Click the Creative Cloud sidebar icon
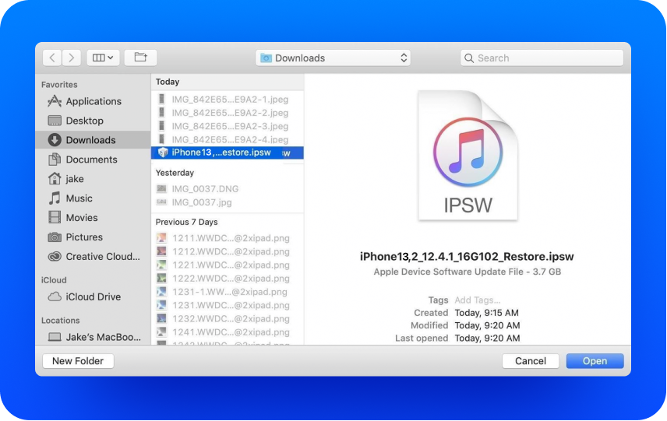Screen dimensions: 667x421 55,256
